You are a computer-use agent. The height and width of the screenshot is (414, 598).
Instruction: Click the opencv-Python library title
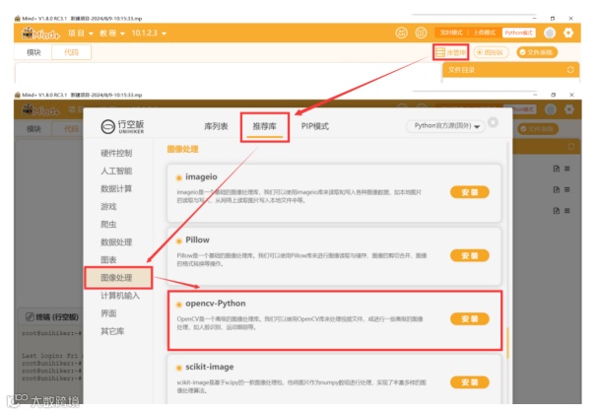pos(216,304)
